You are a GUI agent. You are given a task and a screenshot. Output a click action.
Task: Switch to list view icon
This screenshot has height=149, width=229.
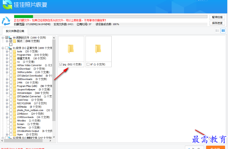coord(217,31)
